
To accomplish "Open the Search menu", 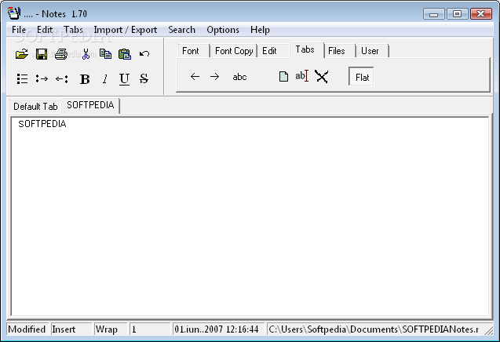I will point(181,30).
